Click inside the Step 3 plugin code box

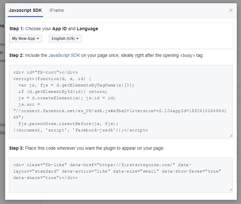click(x=121, y=175)
